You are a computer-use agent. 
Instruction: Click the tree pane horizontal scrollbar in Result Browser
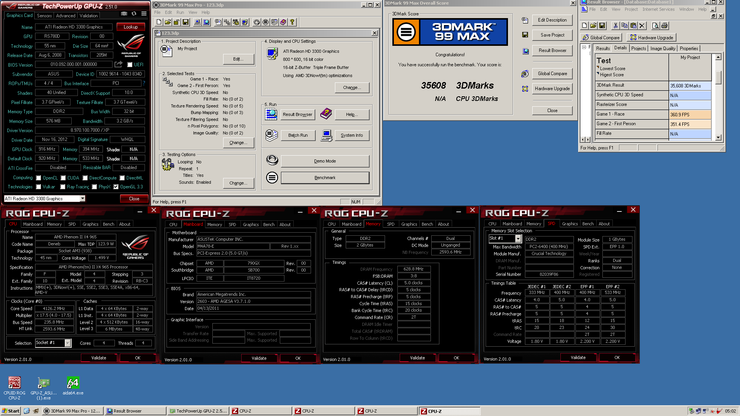coord(586,139)
